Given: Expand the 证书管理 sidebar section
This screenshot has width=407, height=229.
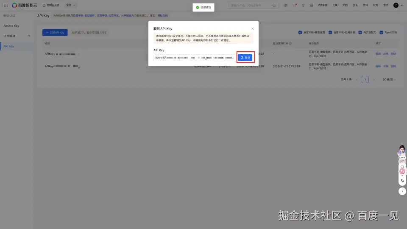Looking at the screenshot, I should tap(17, 36).
